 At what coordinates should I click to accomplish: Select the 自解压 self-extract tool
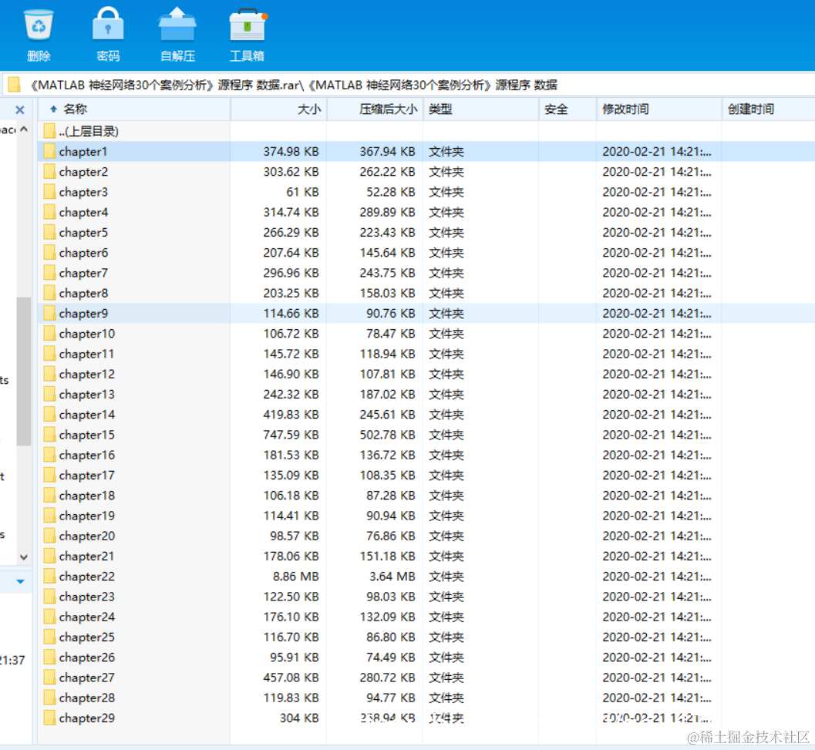pyautogui.click(x=177, y=35)
